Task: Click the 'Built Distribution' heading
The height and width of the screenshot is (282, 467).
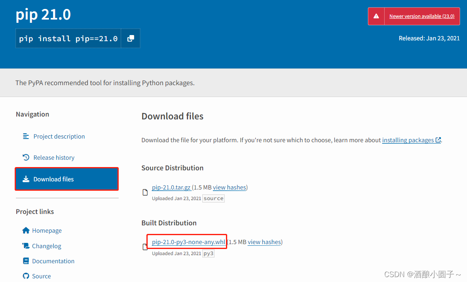Action: (x=169, y=223)
